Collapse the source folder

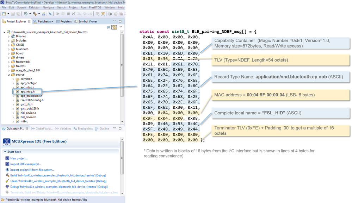(9, 75)
